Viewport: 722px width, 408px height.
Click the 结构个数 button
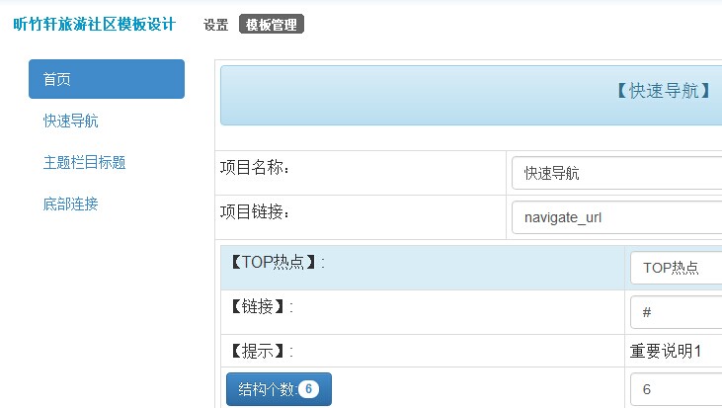(279, 389)
